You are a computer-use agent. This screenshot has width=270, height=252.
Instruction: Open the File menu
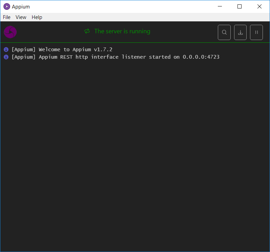pyautogui.click(x=7, y=17)
